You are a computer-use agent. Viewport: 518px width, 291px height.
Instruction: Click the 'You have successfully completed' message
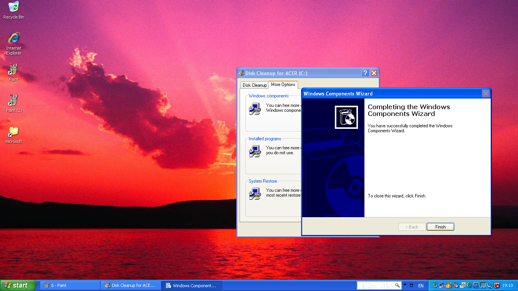coord(410,128)
